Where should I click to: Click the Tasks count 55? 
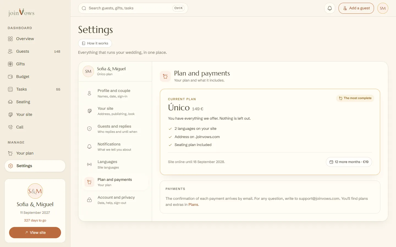pyautogui.click(x=58, y=89)
